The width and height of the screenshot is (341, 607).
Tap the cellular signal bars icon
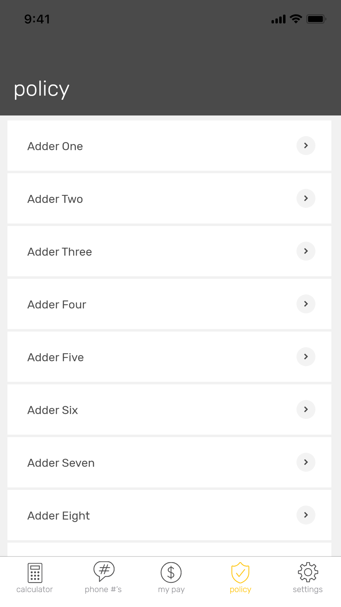click(278, 19)
